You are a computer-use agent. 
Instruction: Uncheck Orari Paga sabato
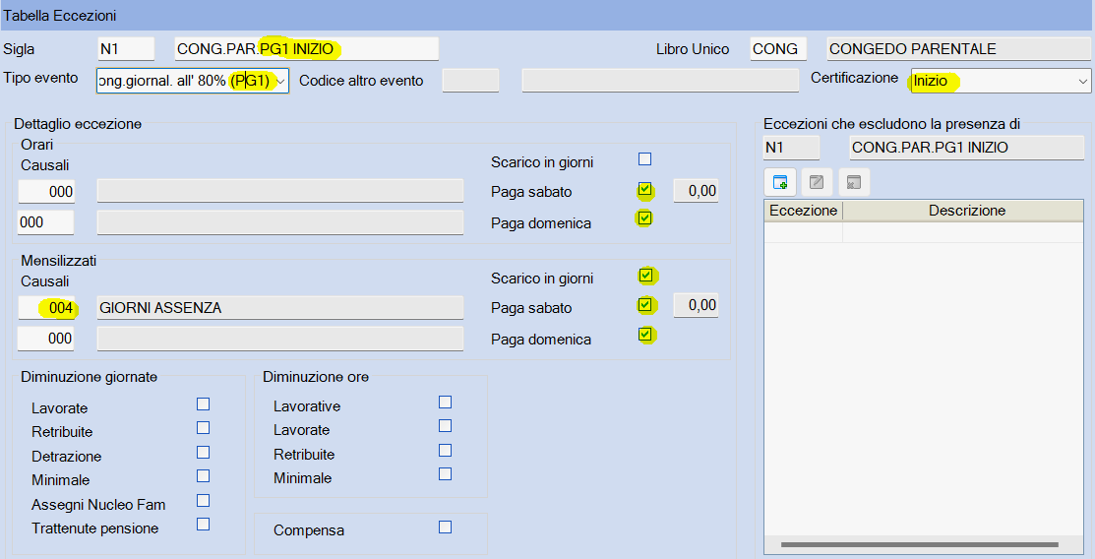coord(644,189)
